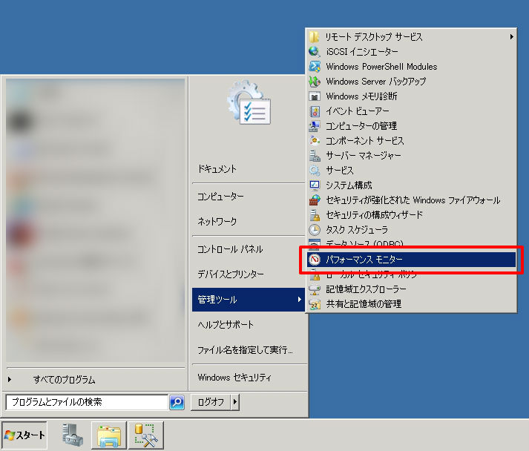Click the iSCSI イニシエーター globe icon
Viewport: 529px width, 451px height.
315,52
